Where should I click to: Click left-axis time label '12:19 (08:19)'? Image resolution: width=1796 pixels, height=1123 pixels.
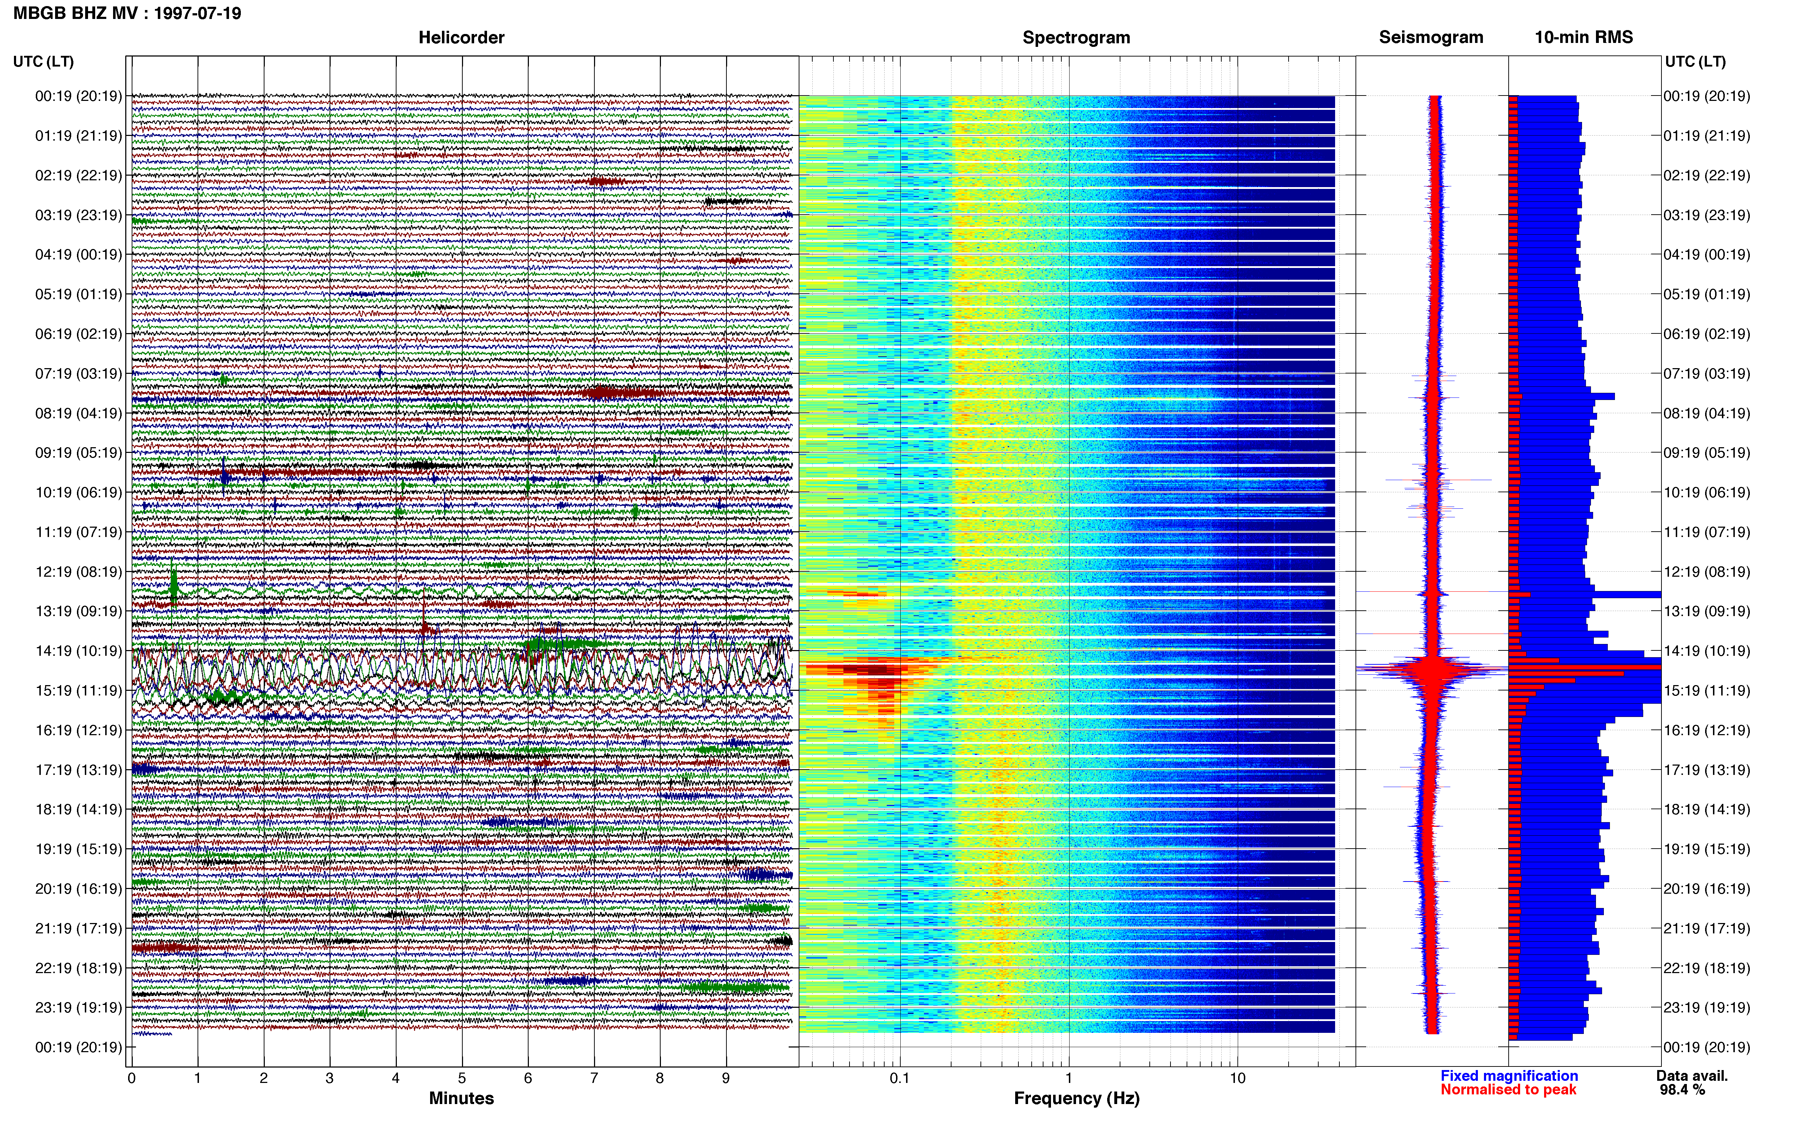pos(79,572)
